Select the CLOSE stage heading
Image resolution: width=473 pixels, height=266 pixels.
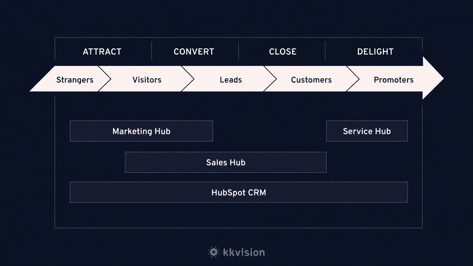[x=283, y=52]
